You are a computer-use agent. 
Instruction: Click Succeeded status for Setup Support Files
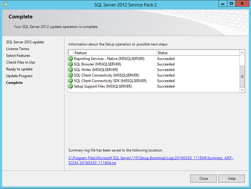166,86
